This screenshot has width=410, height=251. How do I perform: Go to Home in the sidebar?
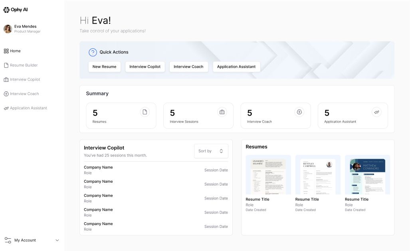click(15, 51)
